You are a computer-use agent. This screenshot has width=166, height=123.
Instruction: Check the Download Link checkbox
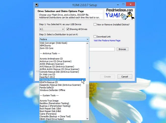tap(95, 37)
